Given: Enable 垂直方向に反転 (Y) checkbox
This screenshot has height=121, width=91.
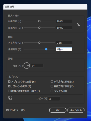Looking at the screenshot, I should [52, 86].
